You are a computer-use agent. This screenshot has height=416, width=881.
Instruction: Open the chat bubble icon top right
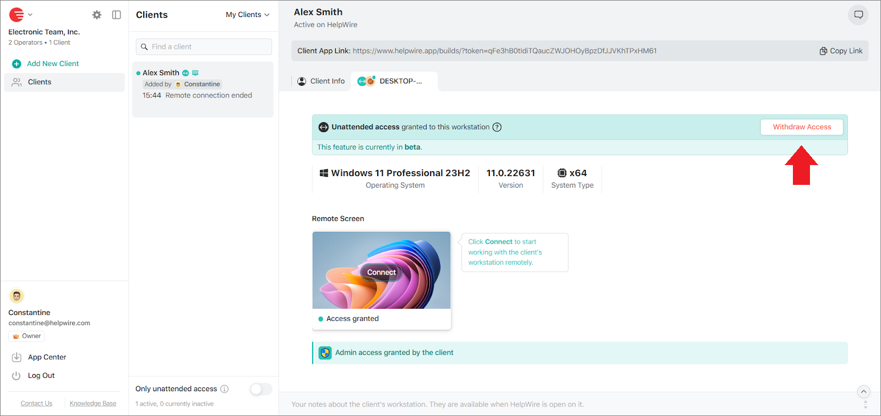coord(858,15)
